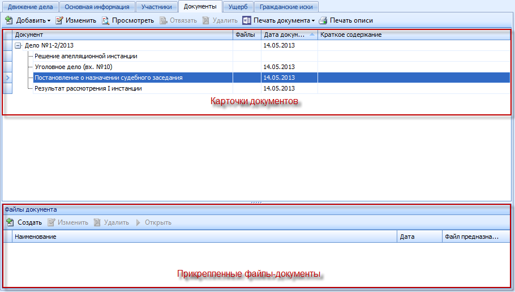Switch to the Гражданские иски tab
Image resolution: width=515 pixels, height=292 pixels.
286,7
